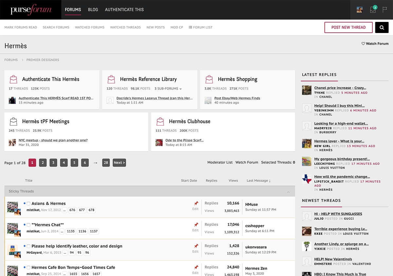Click the pin icon on Asians & Hermes
This screenshot has width=393, height=276.
(196, 203)
